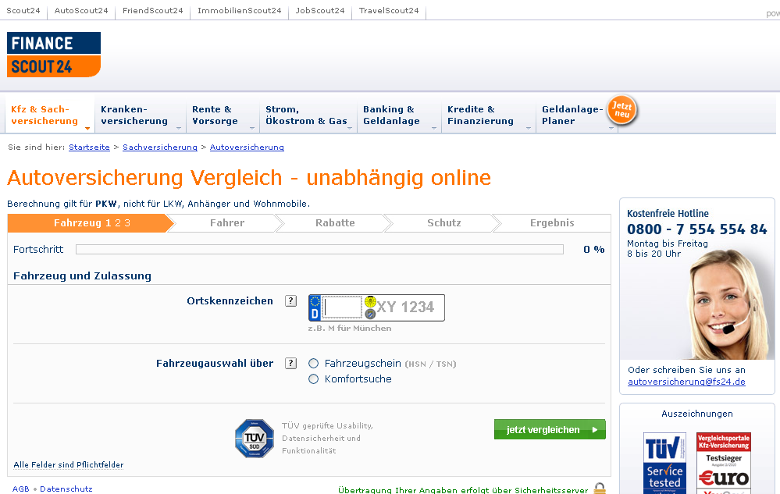
Task: Click the hotline agent photo
Action: click(728, 304)
